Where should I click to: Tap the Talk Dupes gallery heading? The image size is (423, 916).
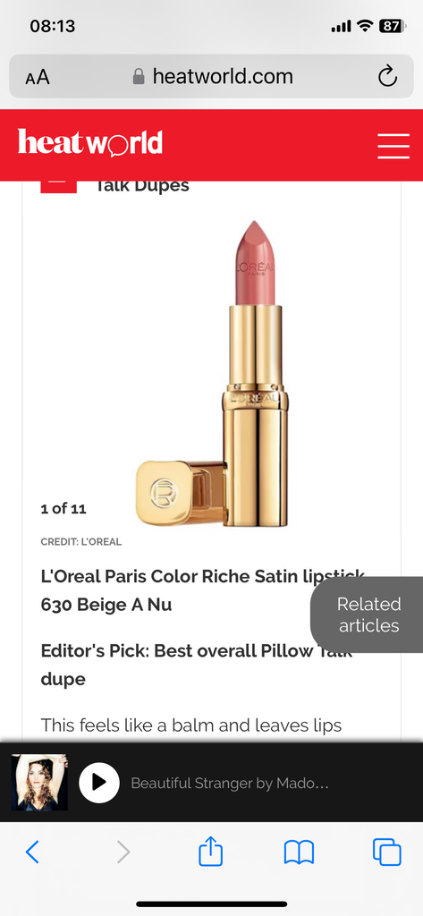tap(142, 186)
